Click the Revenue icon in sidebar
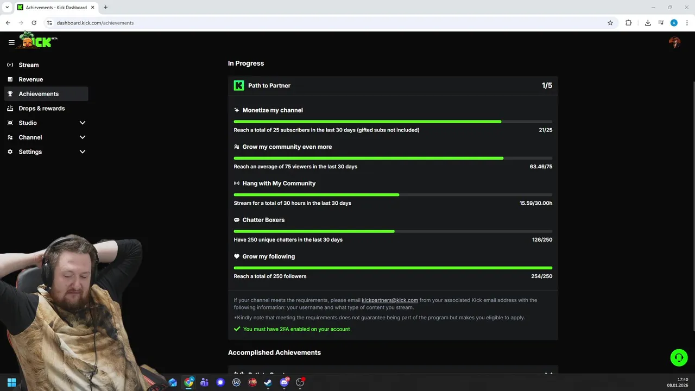 pos(10,79)
